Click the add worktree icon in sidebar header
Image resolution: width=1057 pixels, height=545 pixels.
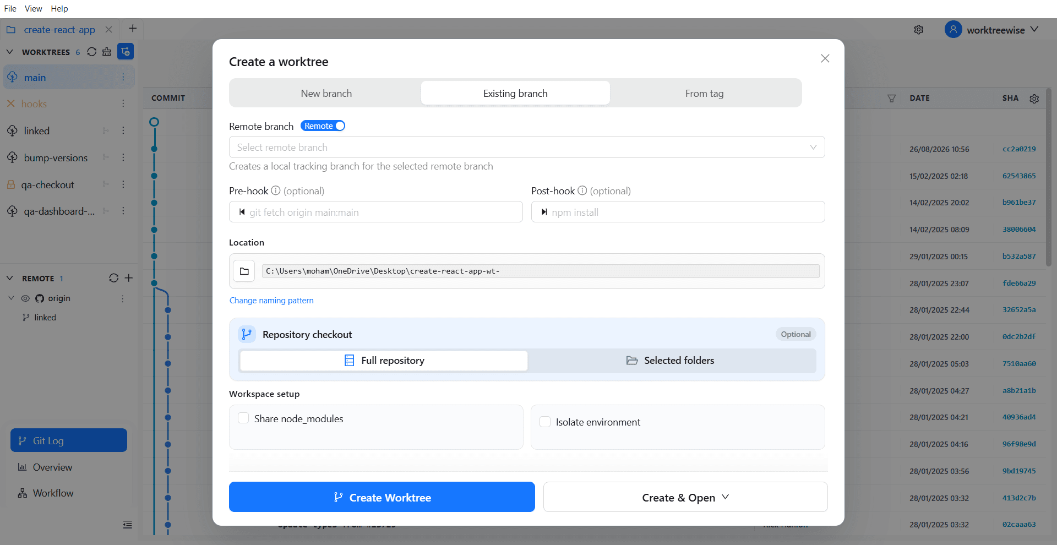coord(126,52)
